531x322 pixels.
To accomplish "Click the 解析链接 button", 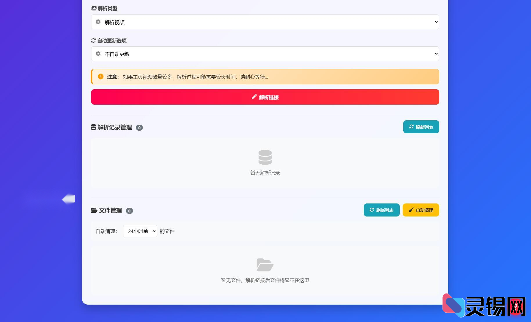I will (265, 97).
